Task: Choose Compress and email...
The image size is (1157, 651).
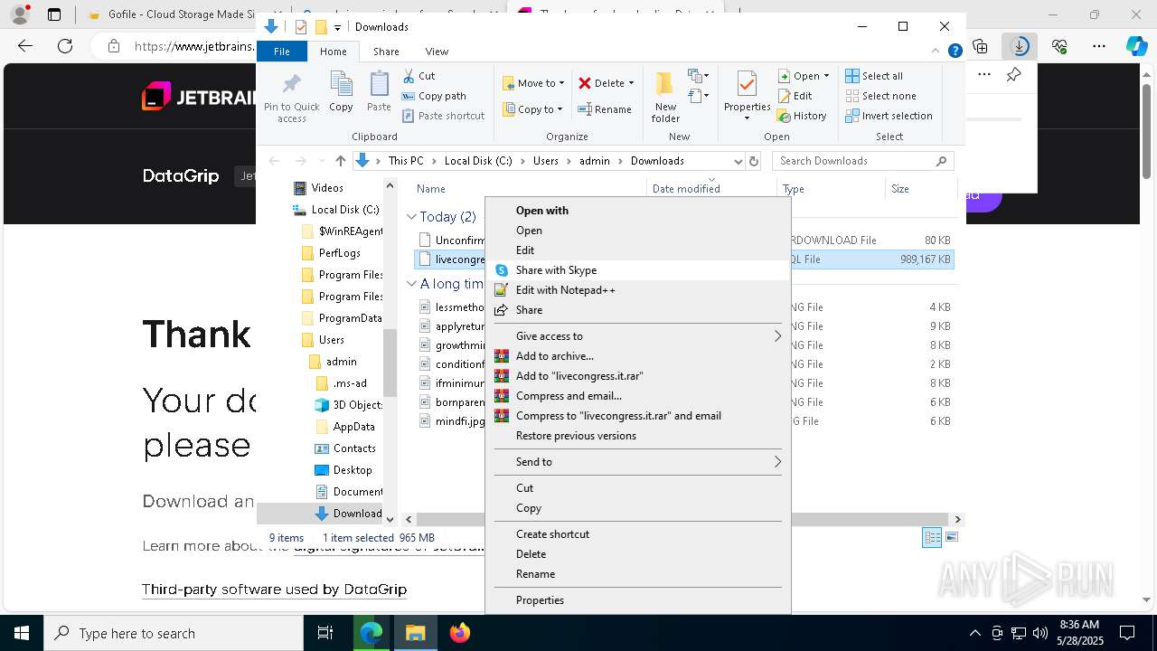Action: 638,396
